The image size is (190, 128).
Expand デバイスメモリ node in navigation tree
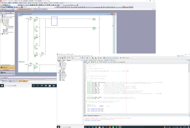1,34
